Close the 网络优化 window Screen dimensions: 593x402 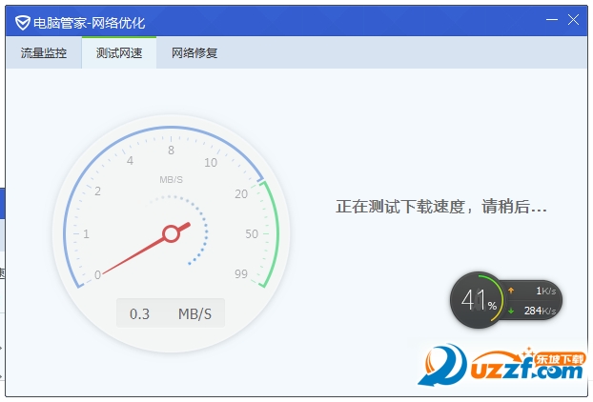(x=573, y=20)
